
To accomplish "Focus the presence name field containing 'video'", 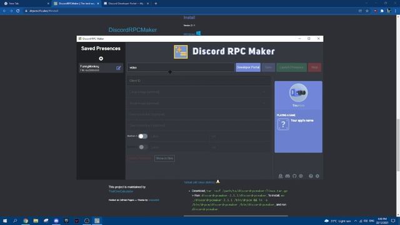I will pyautogui.click(x=181, y=67).
